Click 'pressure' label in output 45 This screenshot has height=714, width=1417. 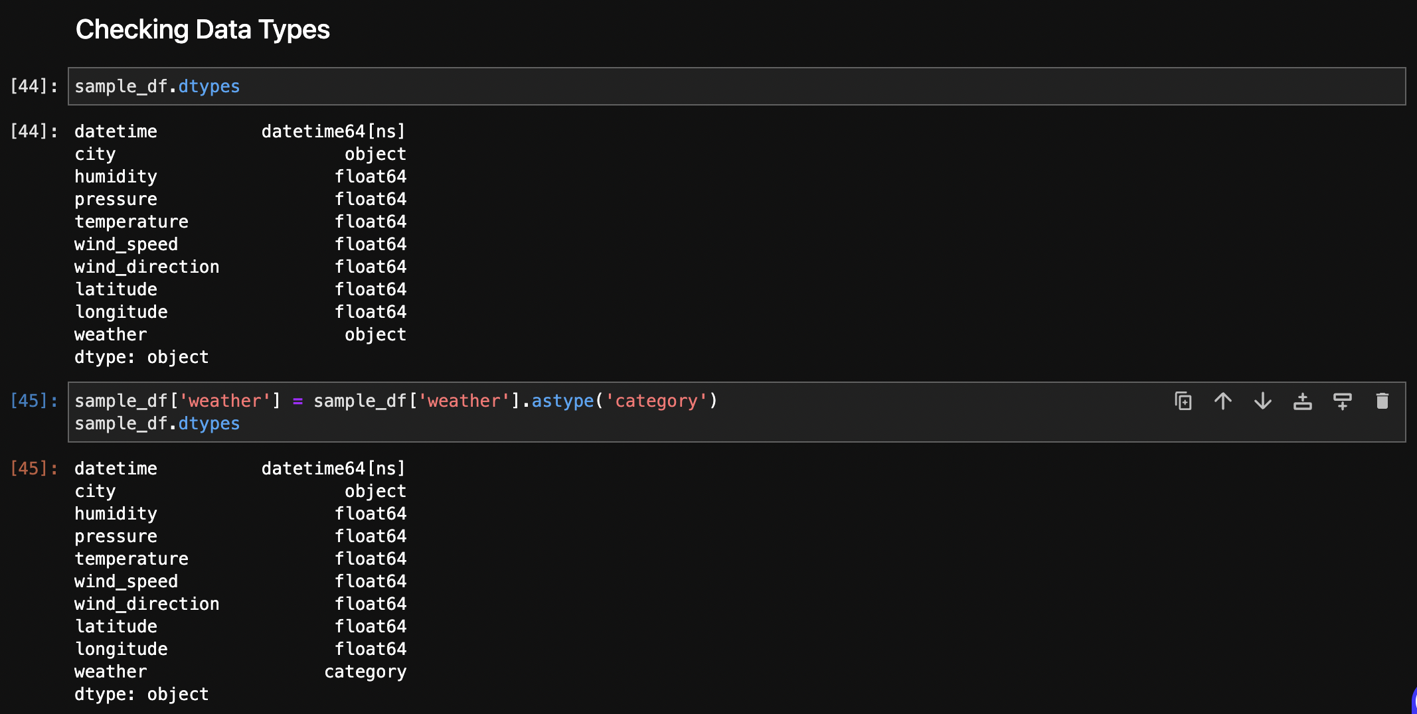[116, 536]
